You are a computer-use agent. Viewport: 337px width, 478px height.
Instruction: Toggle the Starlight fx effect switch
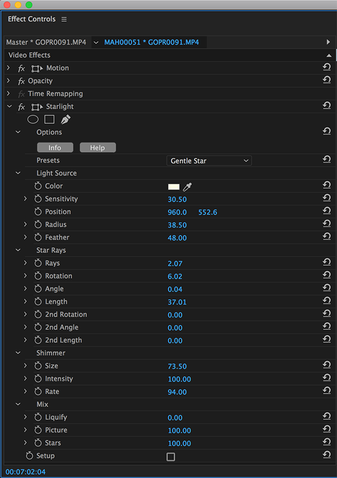pos(21,107)
